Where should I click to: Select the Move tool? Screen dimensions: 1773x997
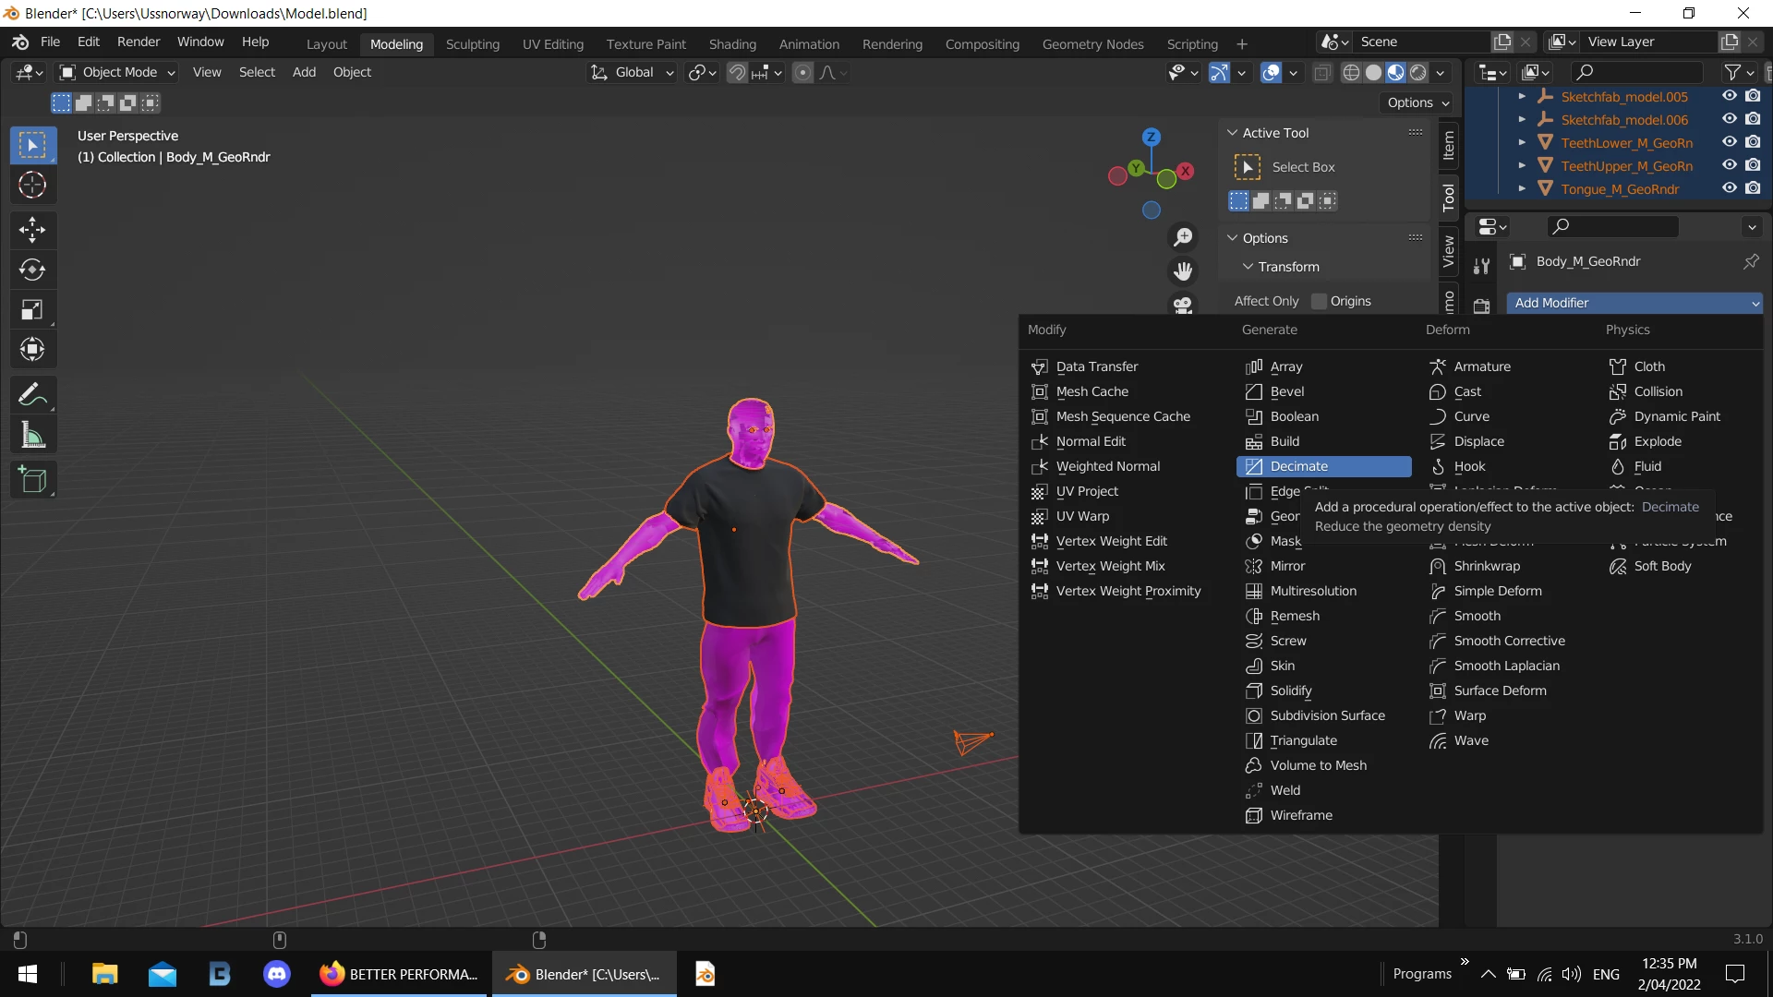pos(32,229)
